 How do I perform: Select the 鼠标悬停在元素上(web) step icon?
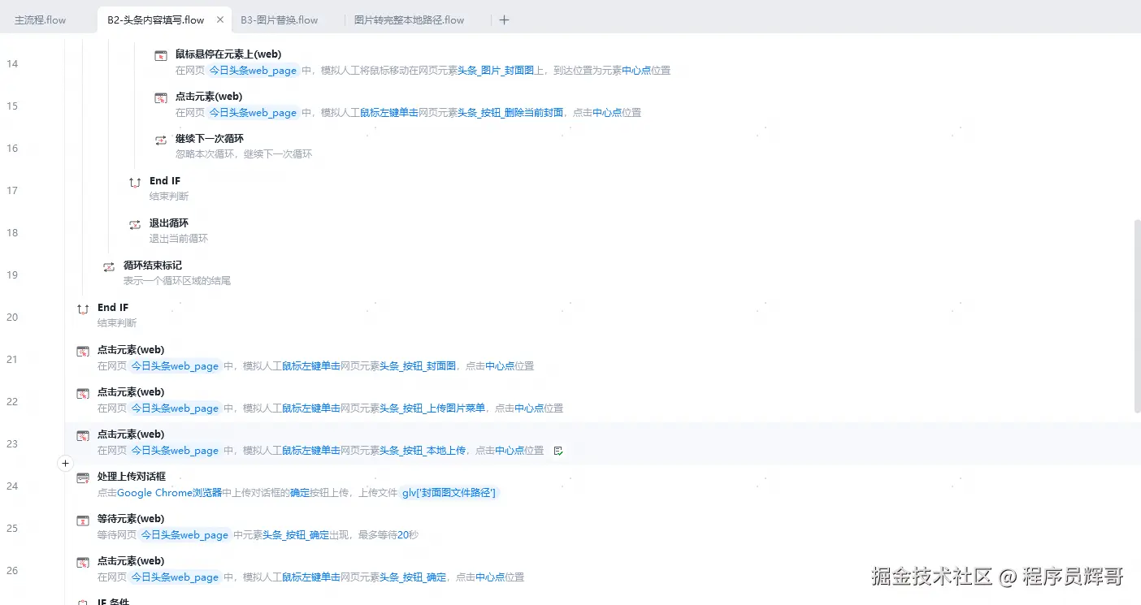pos(160,54)
